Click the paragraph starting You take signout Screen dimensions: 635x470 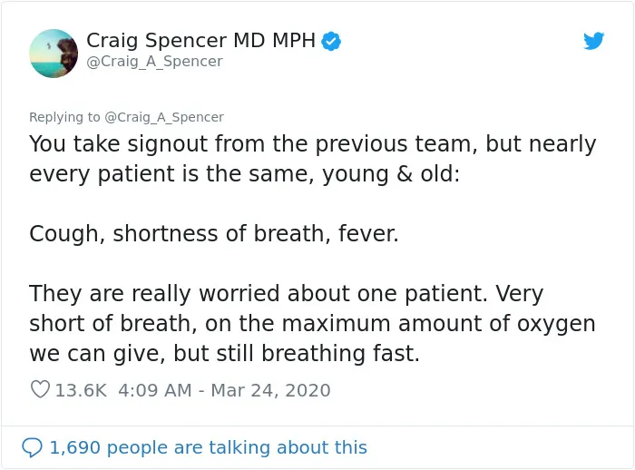tap(313, 159)
